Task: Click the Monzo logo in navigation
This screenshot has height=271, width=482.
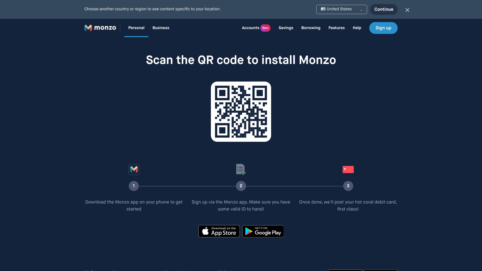Action: click(x=100, y=28)
